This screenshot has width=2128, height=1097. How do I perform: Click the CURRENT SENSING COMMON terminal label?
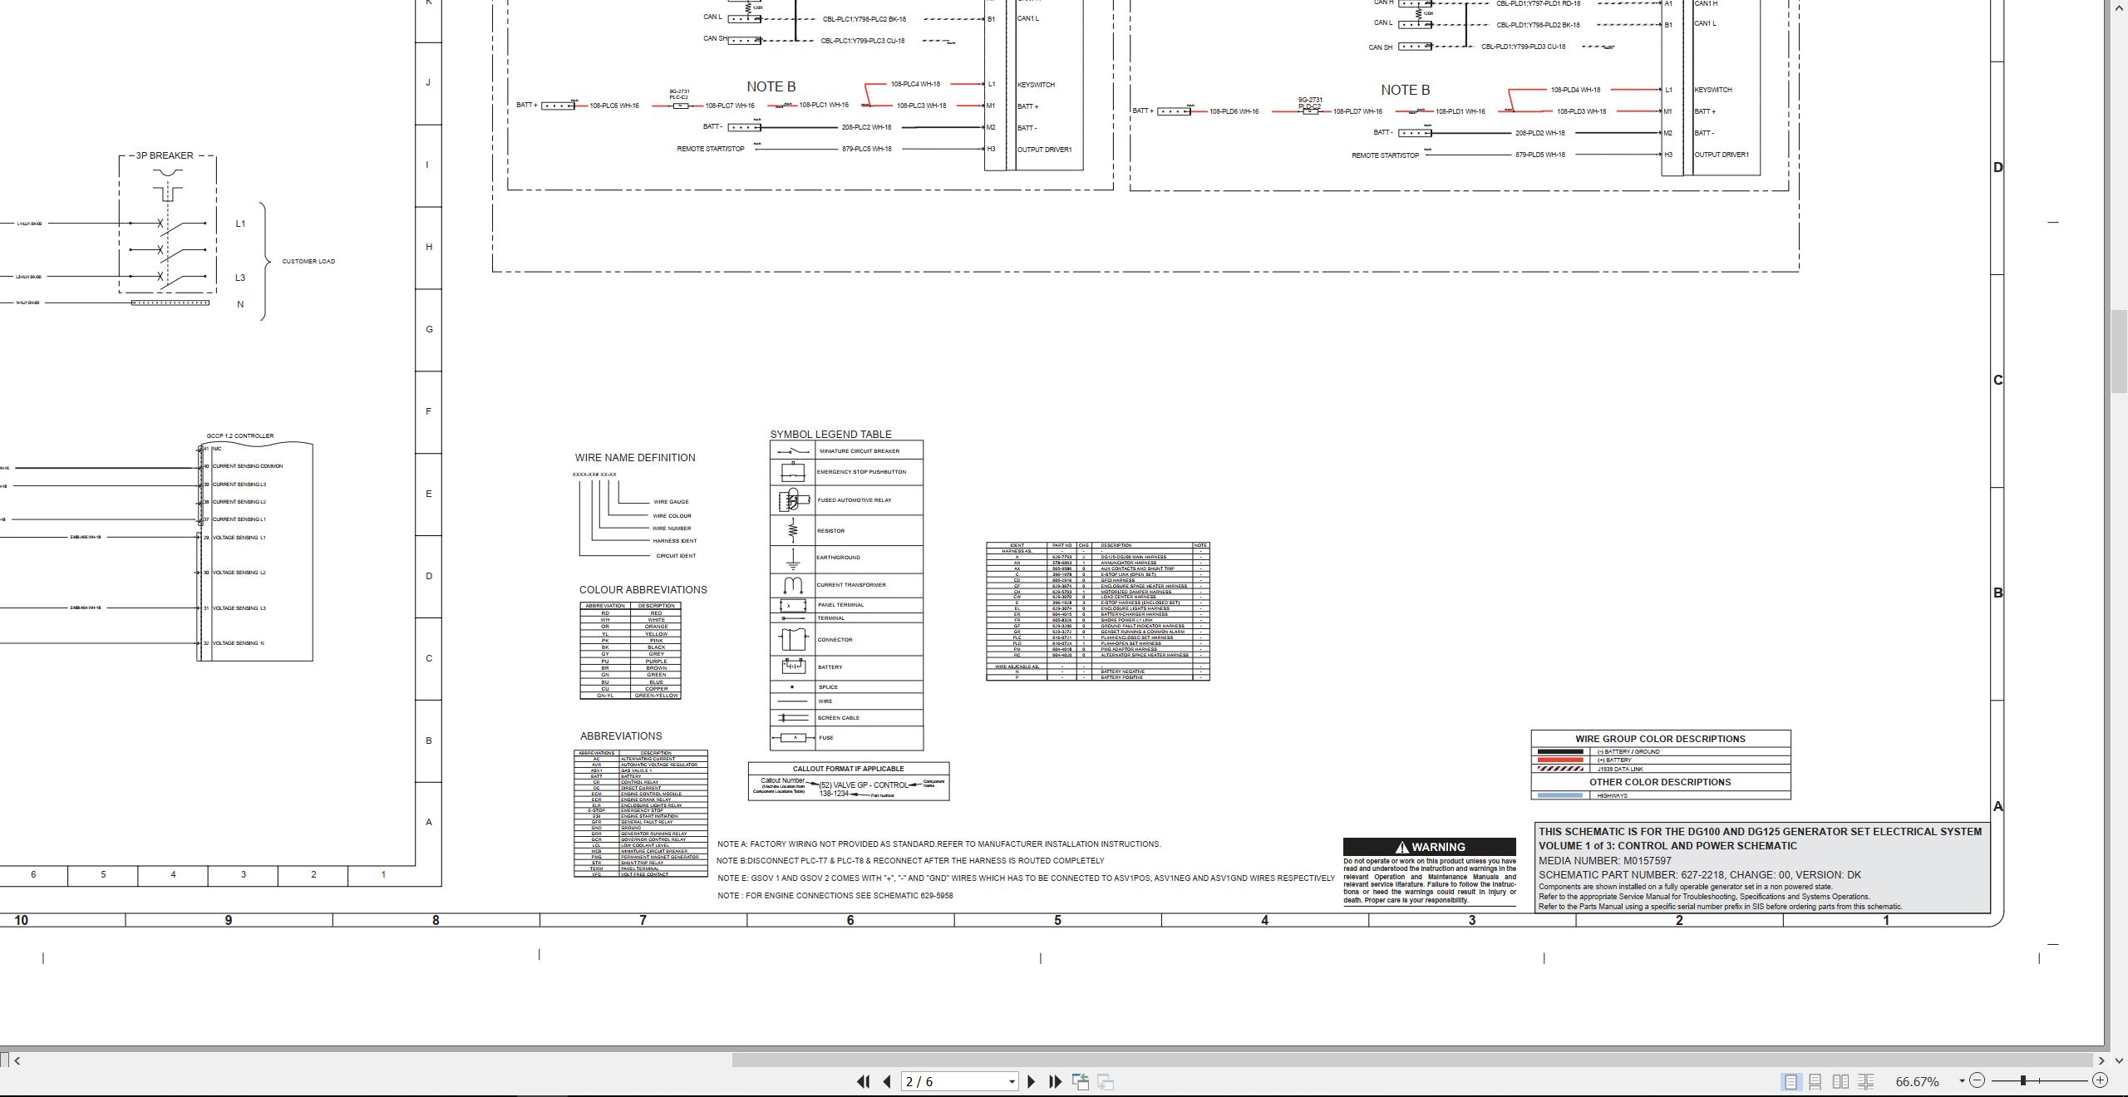click(x=247, y=466)
